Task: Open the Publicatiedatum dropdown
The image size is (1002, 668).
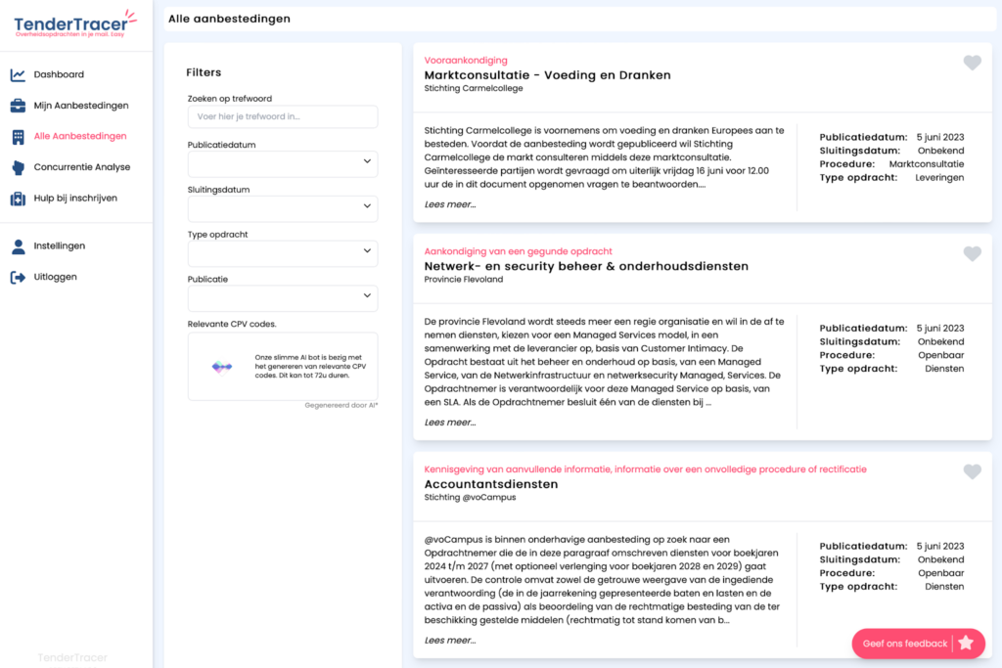Action: tap(283, 163)
